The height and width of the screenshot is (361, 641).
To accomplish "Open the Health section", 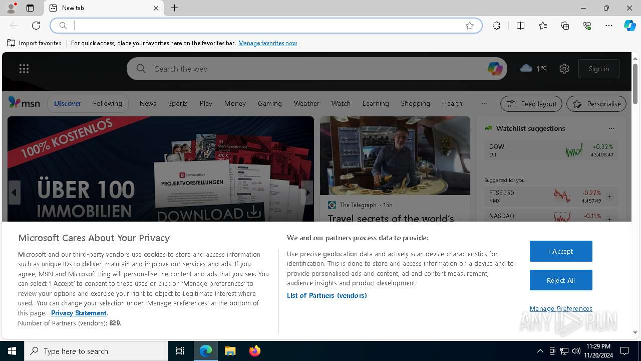I will click(452, 103).
